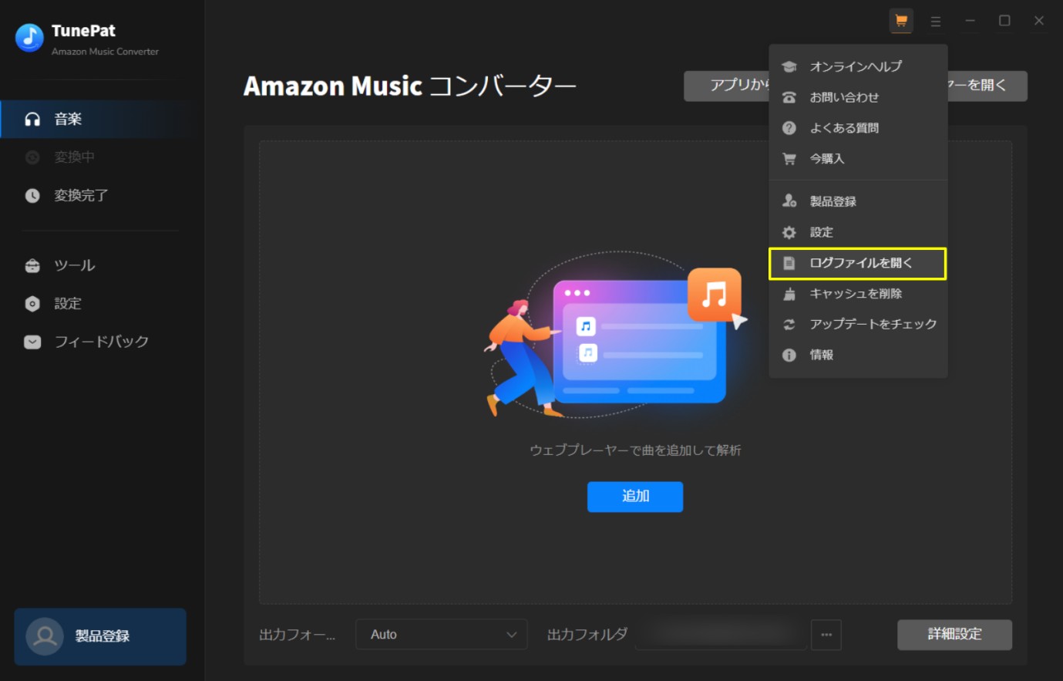Click the toolbox icon beside ツール
Viewport: 1063px width, 681px height.
32,266
